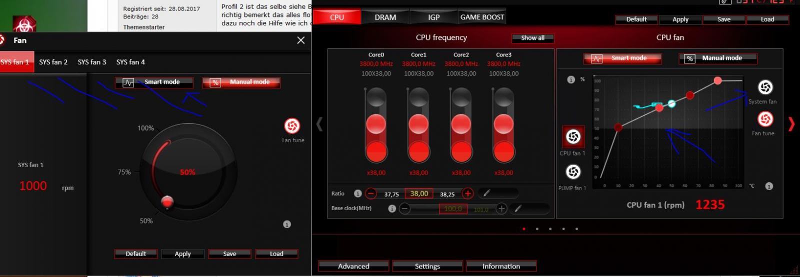Click the lowest fan curve point near 50%
The image size is (800, 277).
click(x=618, y=128)
